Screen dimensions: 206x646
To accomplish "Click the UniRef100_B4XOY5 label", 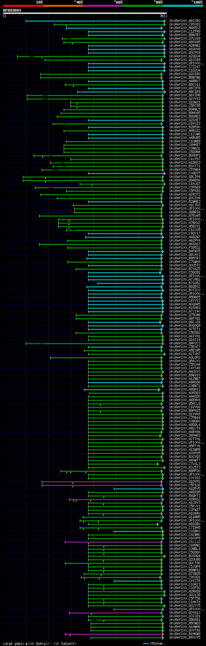I will pyautogui.click(x=185, y=638).
